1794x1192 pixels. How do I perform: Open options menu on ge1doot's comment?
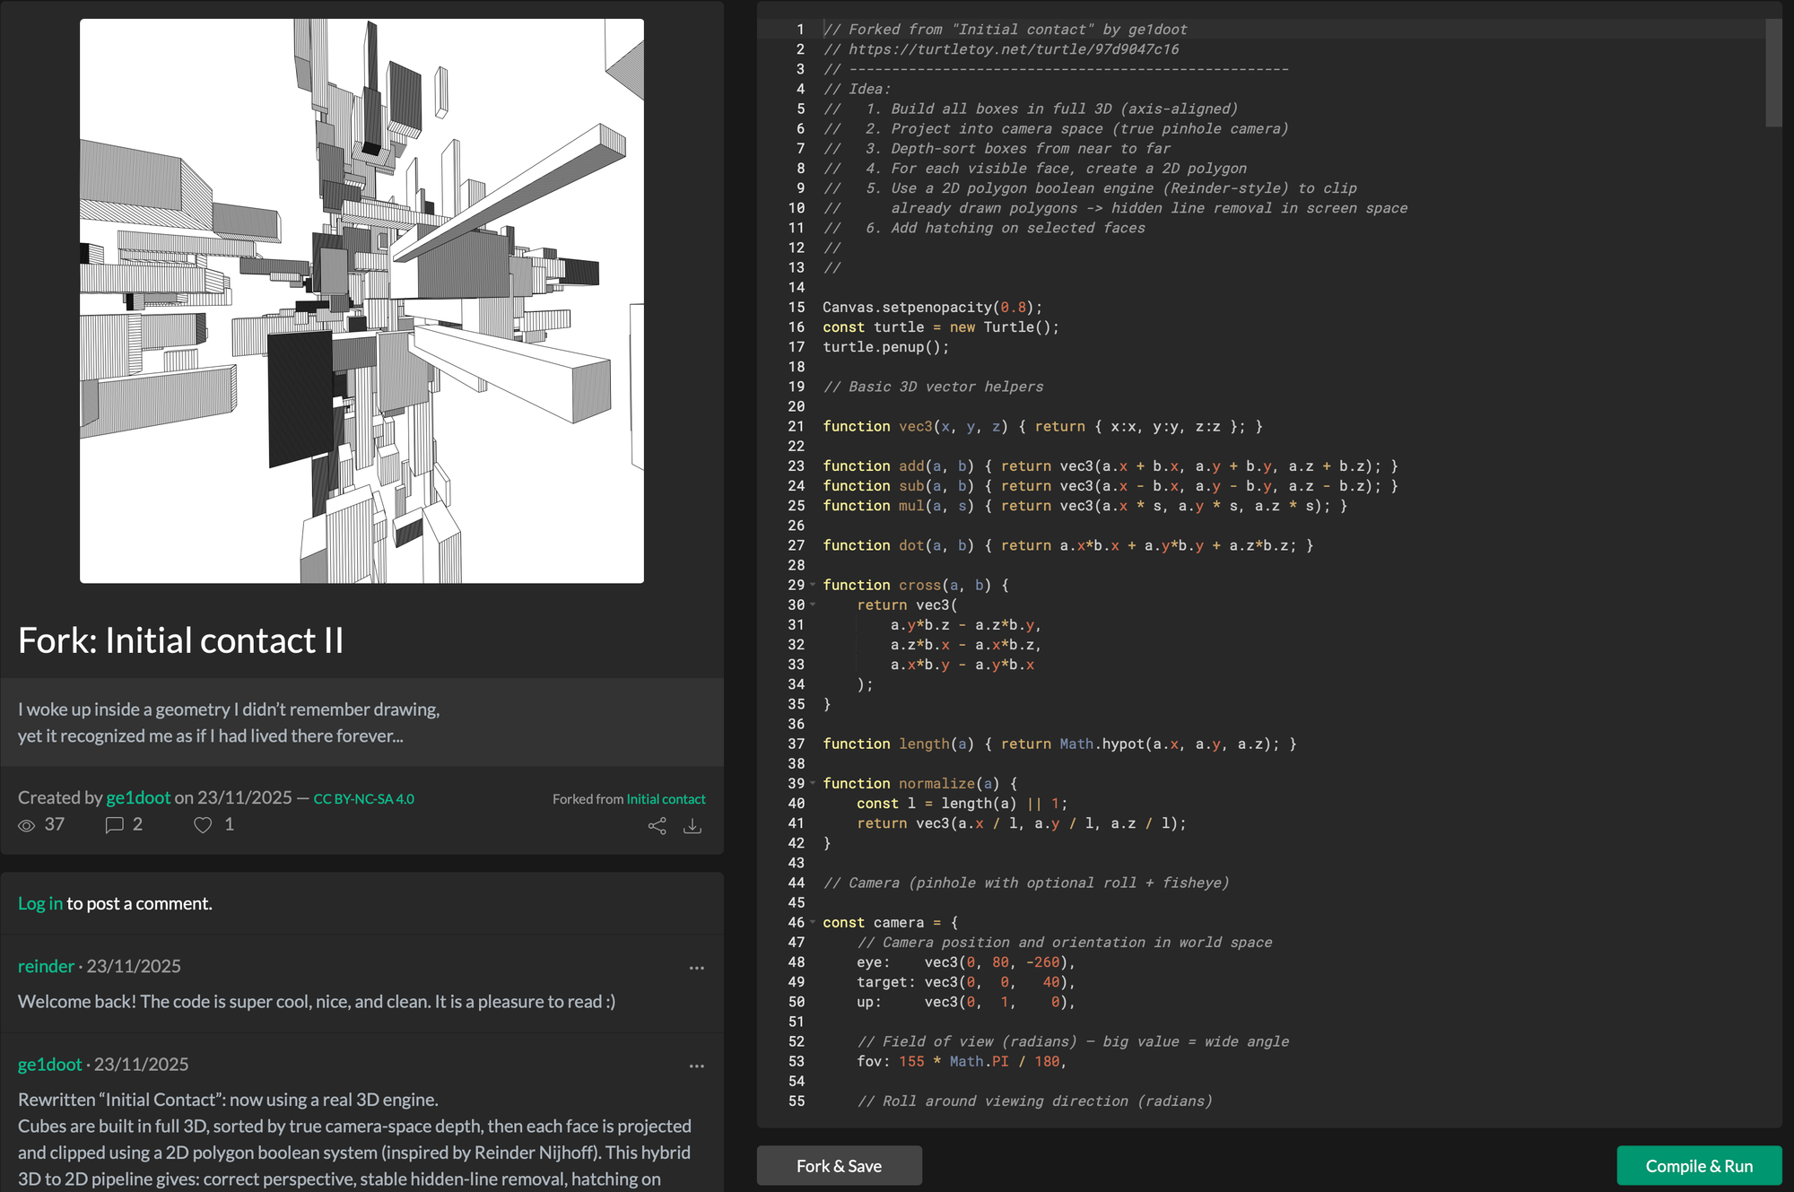click(696, 1066)
